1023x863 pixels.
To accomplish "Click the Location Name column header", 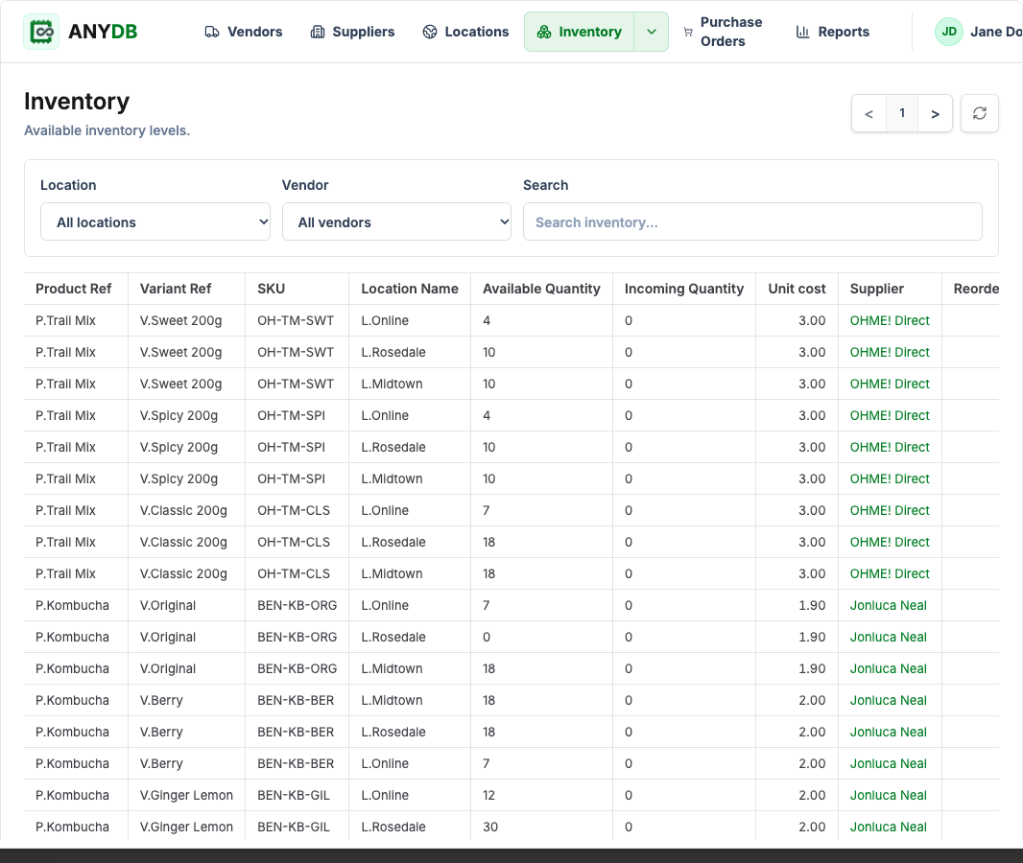I will [410, 289].
